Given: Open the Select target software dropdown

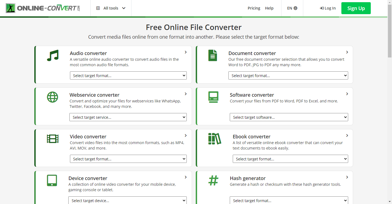Looking at the screenshot, I should tap(289, 117).
